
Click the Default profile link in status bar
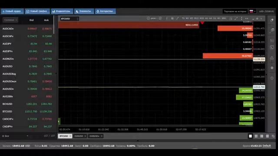[267, 146]
